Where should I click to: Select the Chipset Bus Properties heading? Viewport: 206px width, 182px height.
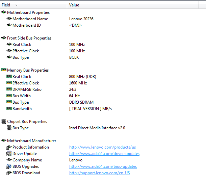(x=27, y=122)
